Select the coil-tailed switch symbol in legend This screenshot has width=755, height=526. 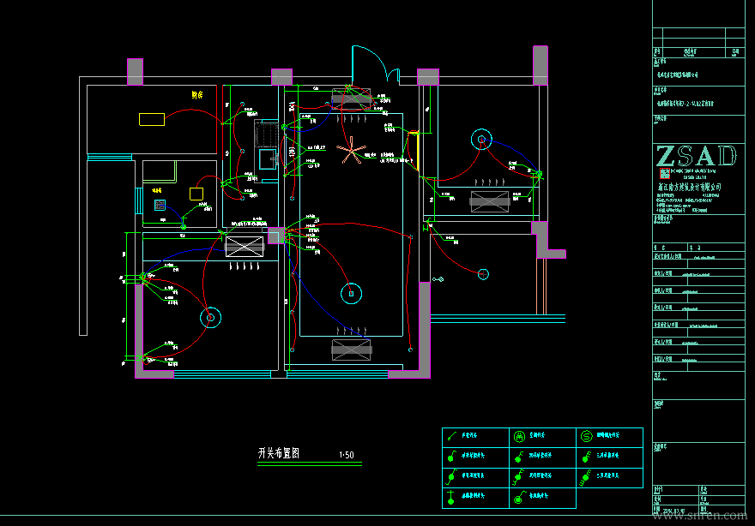coord(585,477)
